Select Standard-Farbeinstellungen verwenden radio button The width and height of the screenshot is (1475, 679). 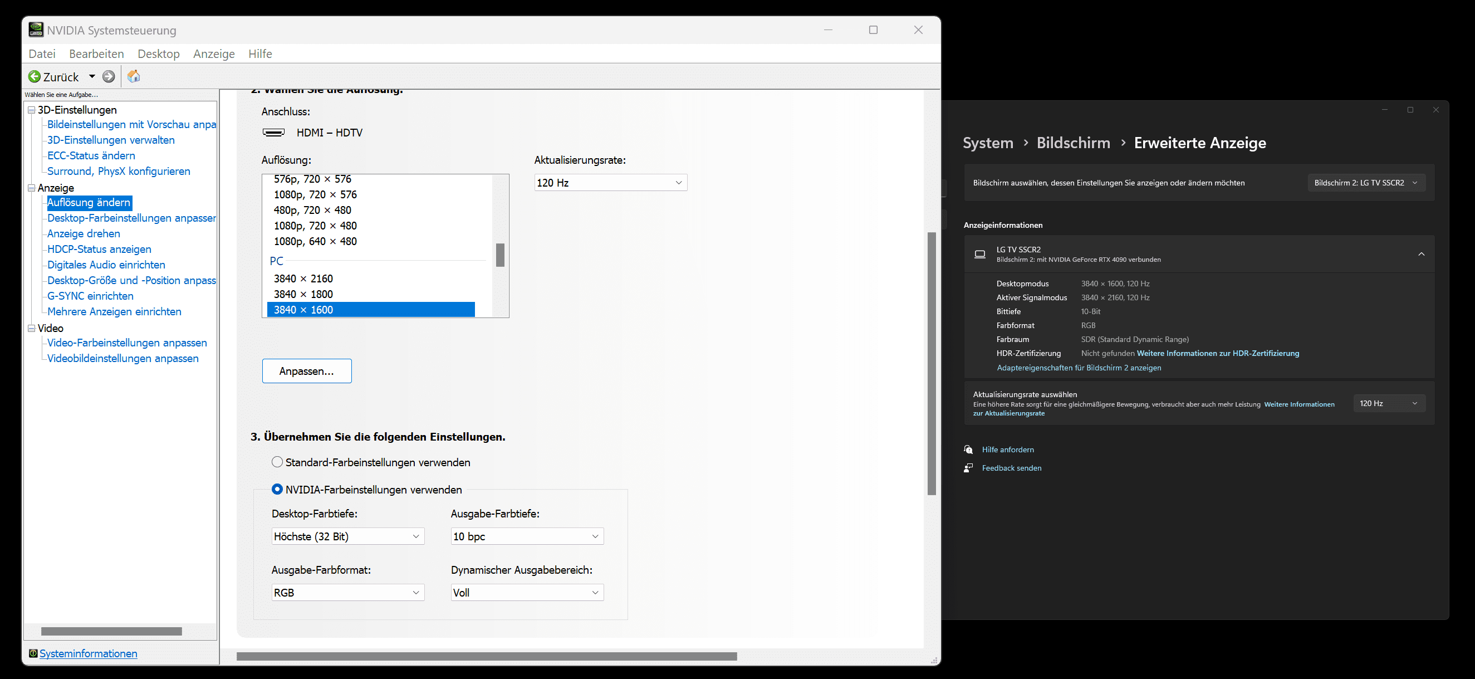(x=277, y=462)
